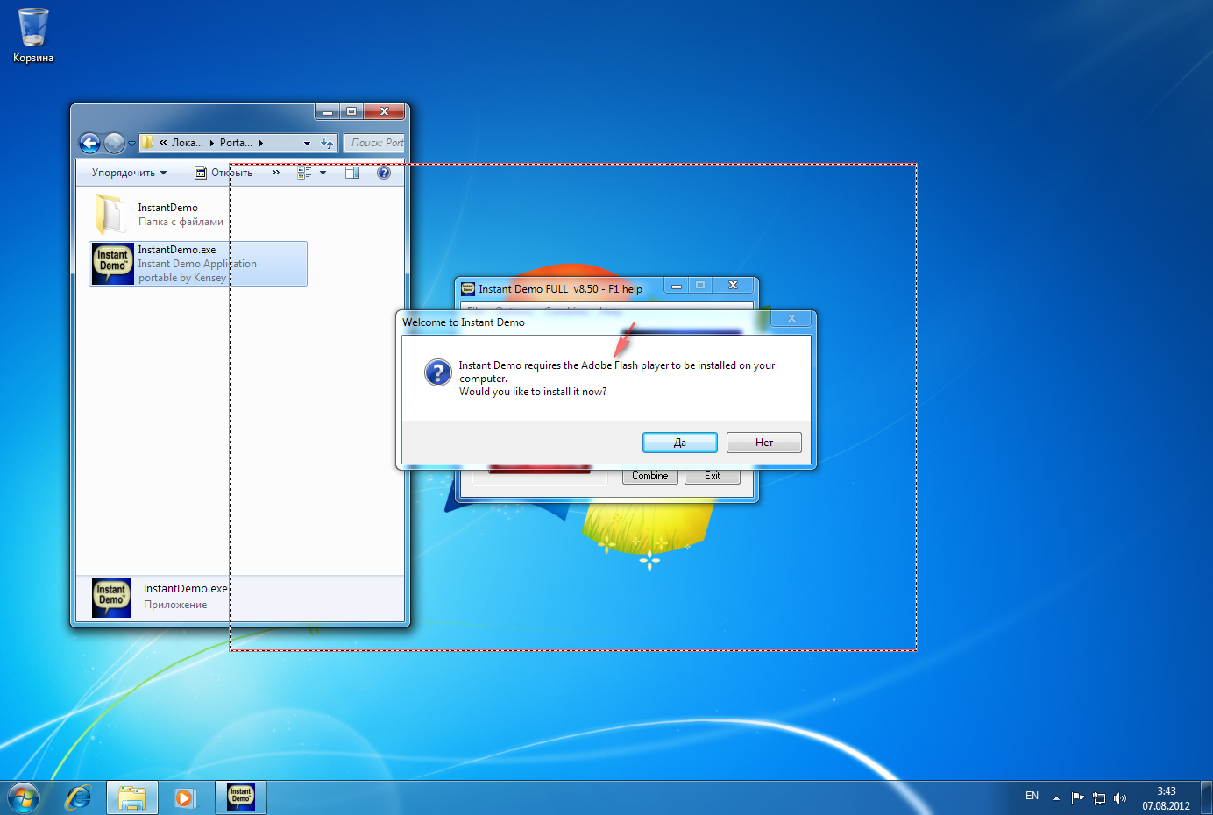Click the Show desktop button
This screenshot has width=1213, height=815.
point(1207,797)
